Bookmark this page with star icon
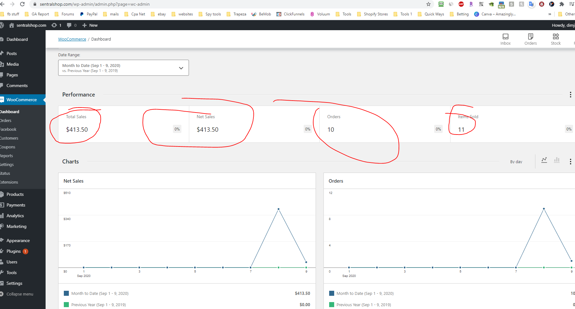Image resolution: width=575 pixels, height=309 pixels. [x=428, y=4]
